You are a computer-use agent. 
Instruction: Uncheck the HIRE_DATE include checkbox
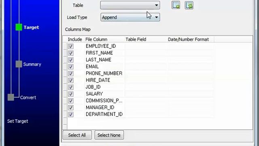71,80
